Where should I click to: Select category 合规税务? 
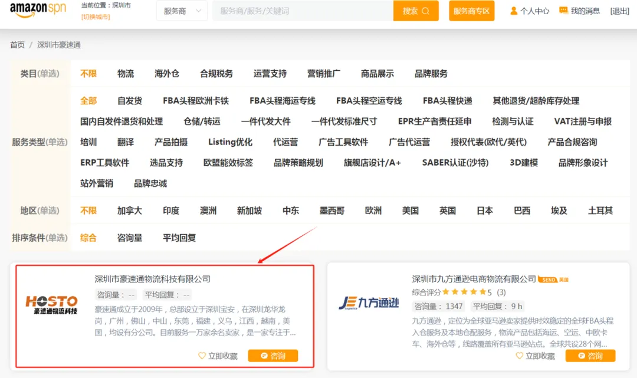[x=216, y=74]
